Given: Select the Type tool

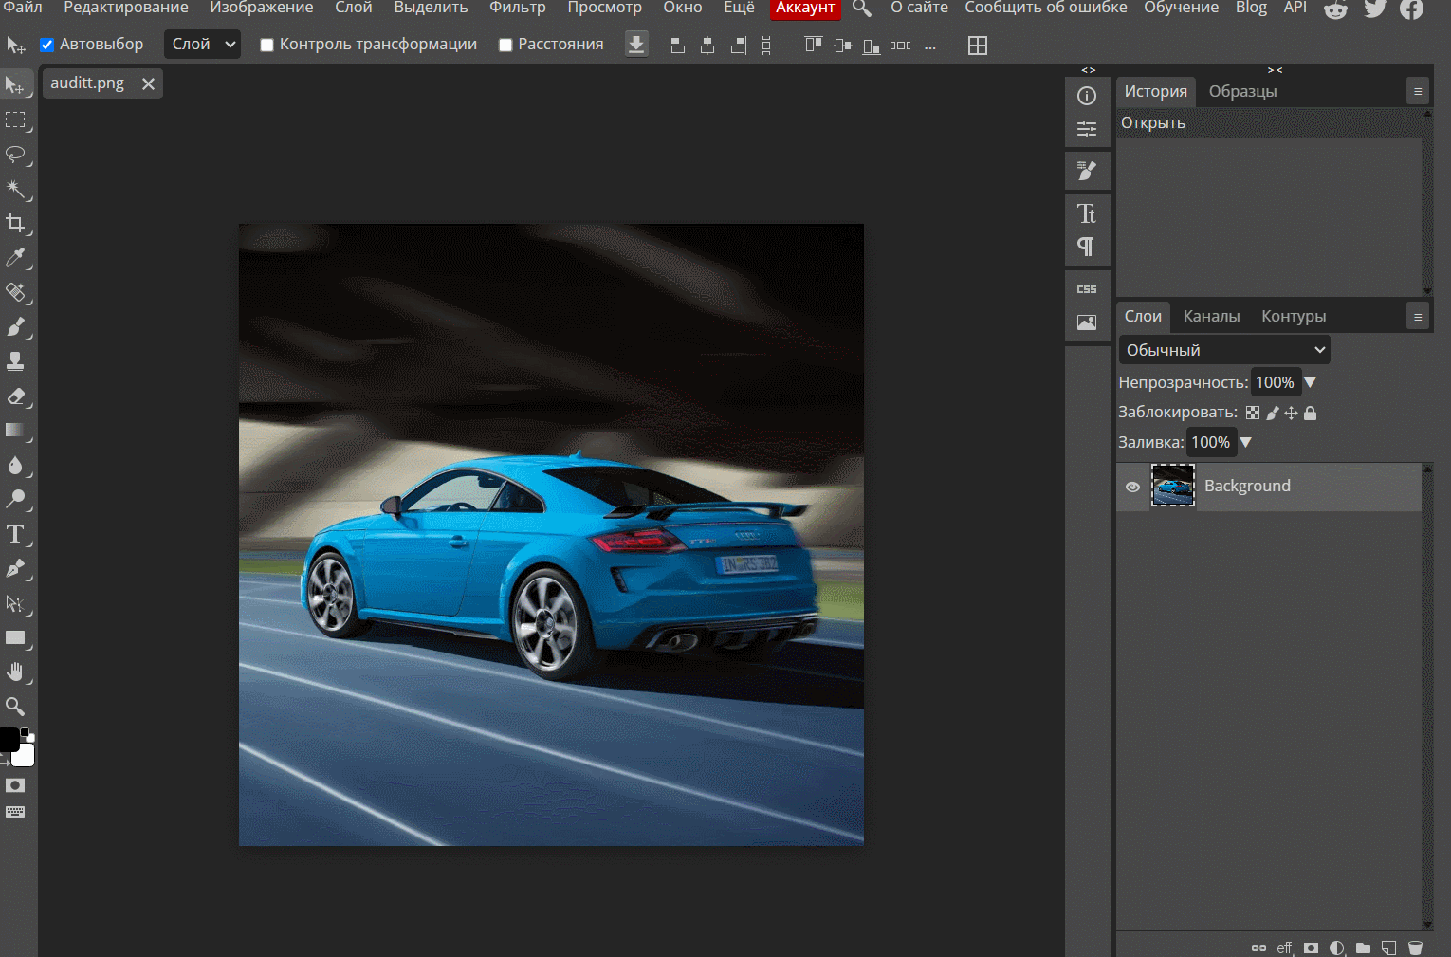Looking at the screenshot, I should coord(15,534).
